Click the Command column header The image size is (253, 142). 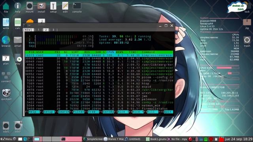(148, 52)
